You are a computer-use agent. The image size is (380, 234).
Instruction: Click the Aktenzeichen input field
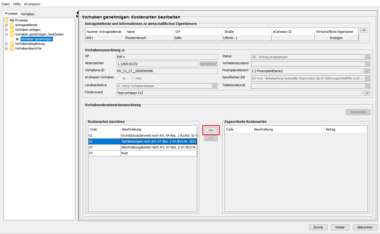tap(157, 64)
